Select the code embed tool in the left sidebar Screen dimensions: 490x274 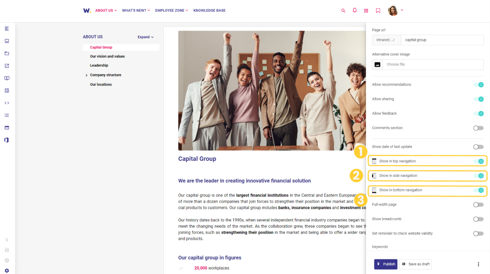(7, 103)
